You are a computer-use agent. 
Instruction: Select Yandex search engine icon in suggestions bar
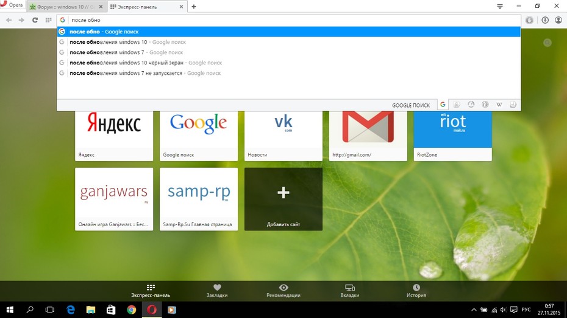pyautogui.click(x=457, y=105)
